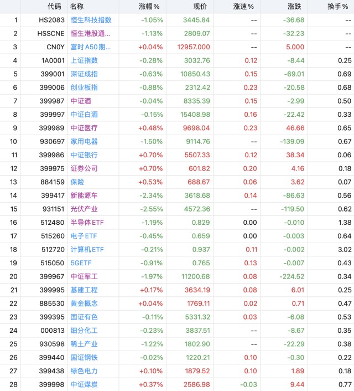
Task: Click code 884159
Action: click(x=53, y=182)
